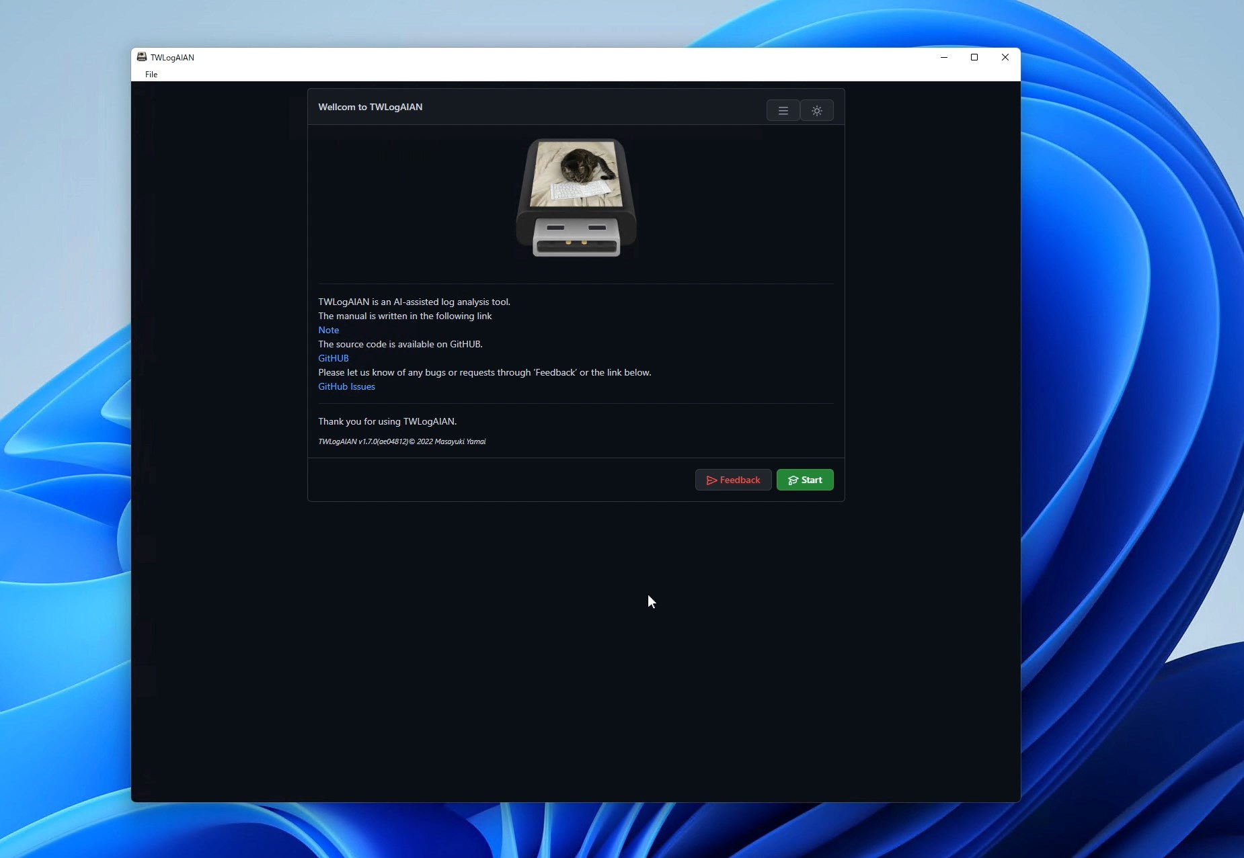Click the metal USB connector of the logo
Screen dimensions: 1244x858
pyautogui.click(x=576, y=237)
